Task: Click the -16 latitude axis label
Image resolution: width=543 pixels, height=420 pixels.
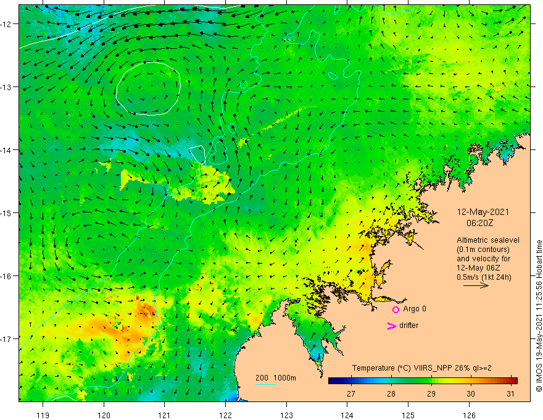Action: pos(6,276)
